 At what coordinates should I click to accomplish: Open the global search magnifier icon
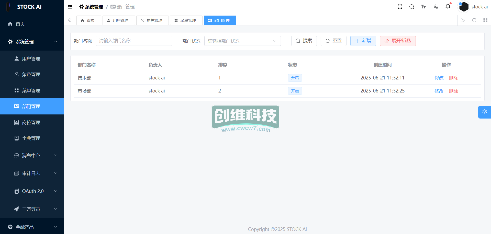412,7
